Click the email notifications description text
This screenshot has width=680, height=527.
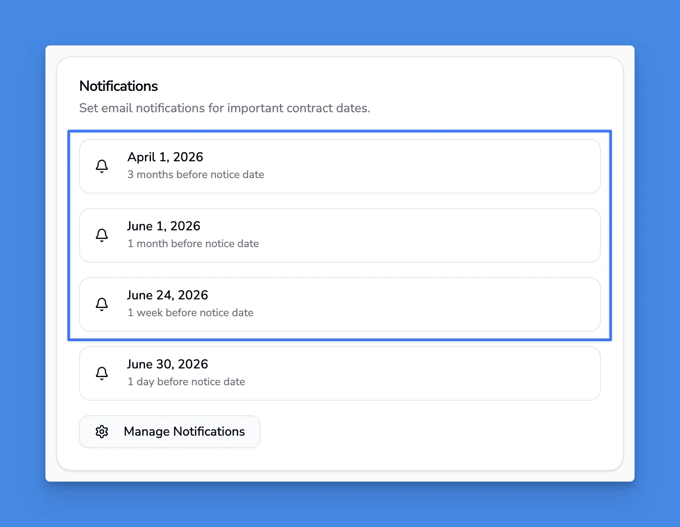pyautogui.click(x=225, y=108)
